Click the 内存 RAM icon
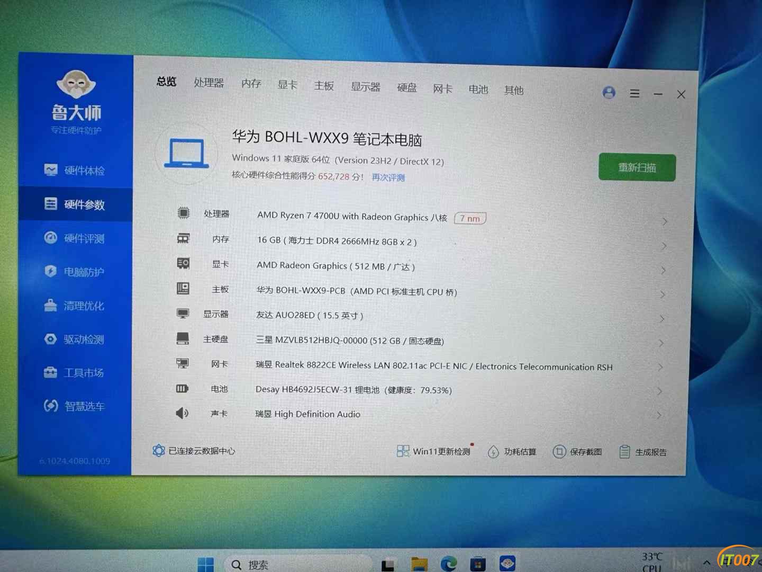Image resolution: width=762 pixels, height=572 pixels. [x=183, y=238]
